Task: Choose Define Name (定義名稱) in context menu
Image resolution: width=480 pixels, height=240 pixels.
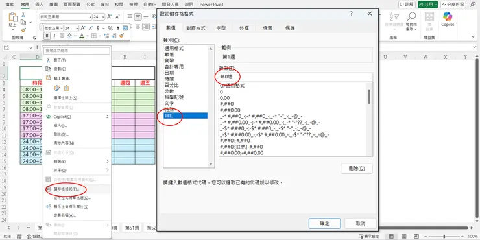Action: pyautogui.click(x=76, y=215)
